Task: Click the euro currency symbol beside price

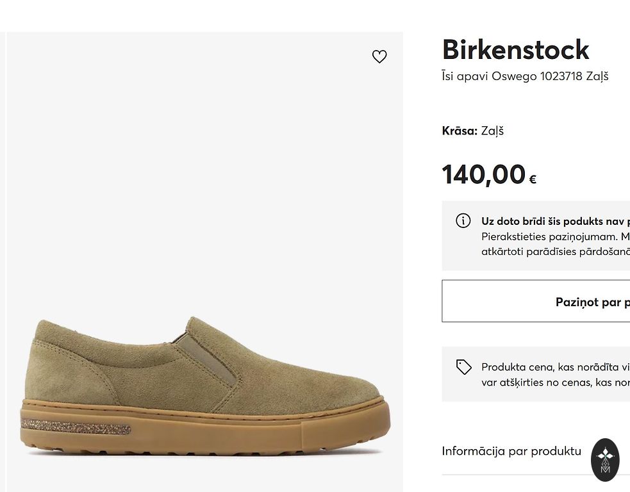Action: pos(533,180)
